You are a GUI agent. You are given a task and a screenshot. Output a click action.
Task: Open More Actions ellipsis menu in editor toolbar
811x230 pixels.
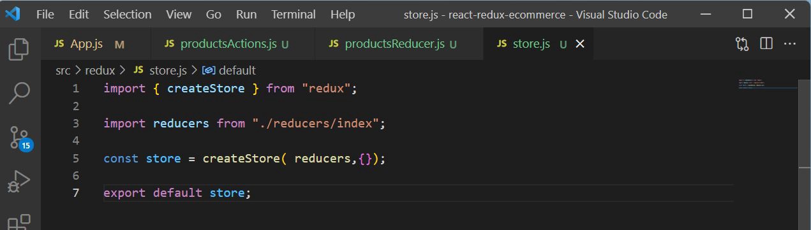(x=790, y=44)
